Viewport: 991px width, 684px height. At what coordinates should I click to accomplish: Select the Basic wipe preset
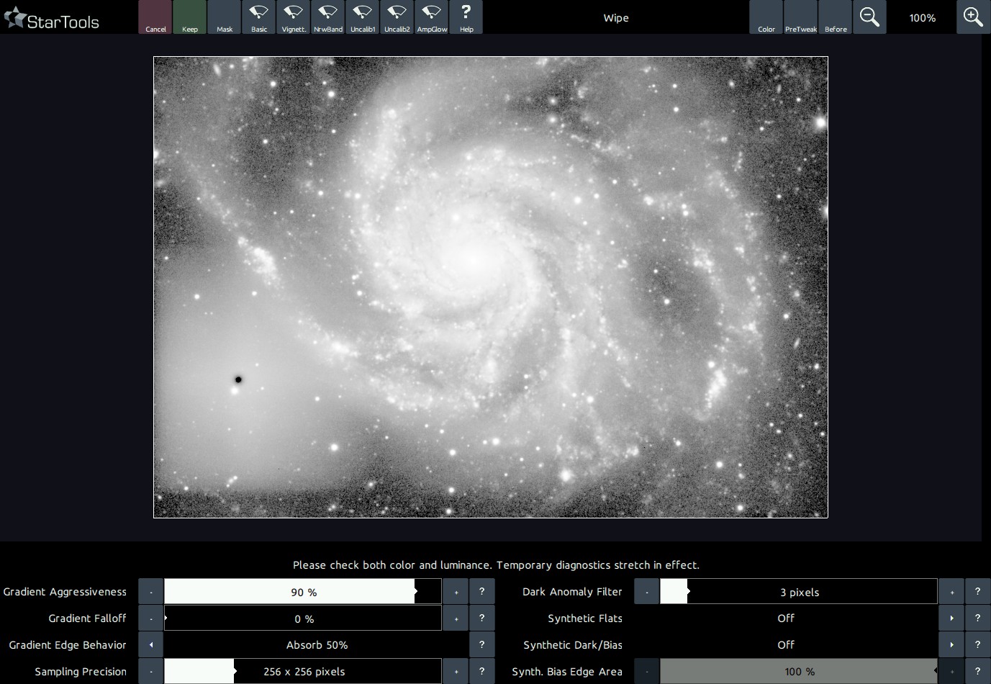click(x=259, y=17)
